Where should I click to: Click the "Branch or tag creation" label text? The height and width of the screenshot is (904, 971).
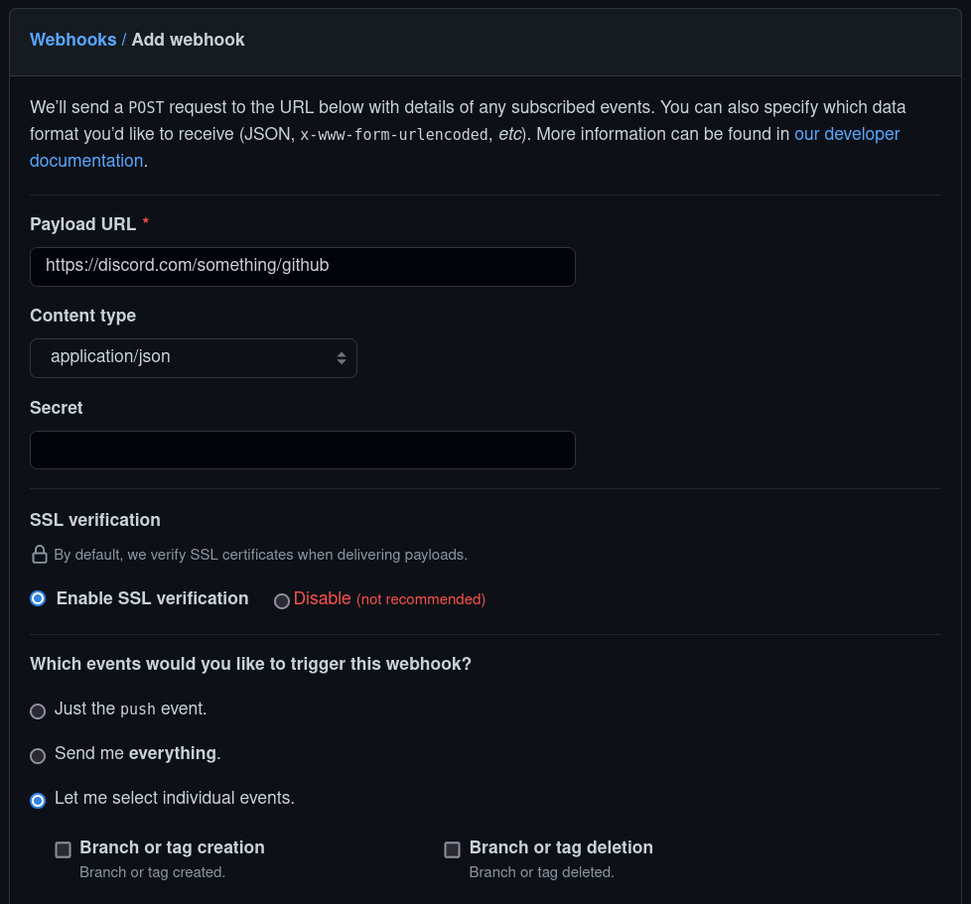click(172, 848)
